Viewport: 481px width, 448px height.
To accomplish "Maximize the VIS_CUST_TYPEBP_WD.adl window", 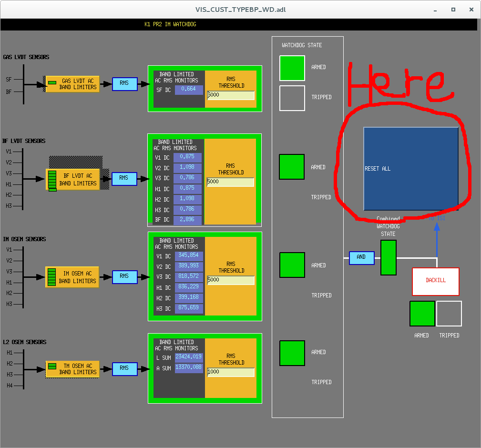I will coord(453,9).
